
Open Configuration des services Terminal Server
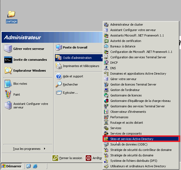[141, 57]
